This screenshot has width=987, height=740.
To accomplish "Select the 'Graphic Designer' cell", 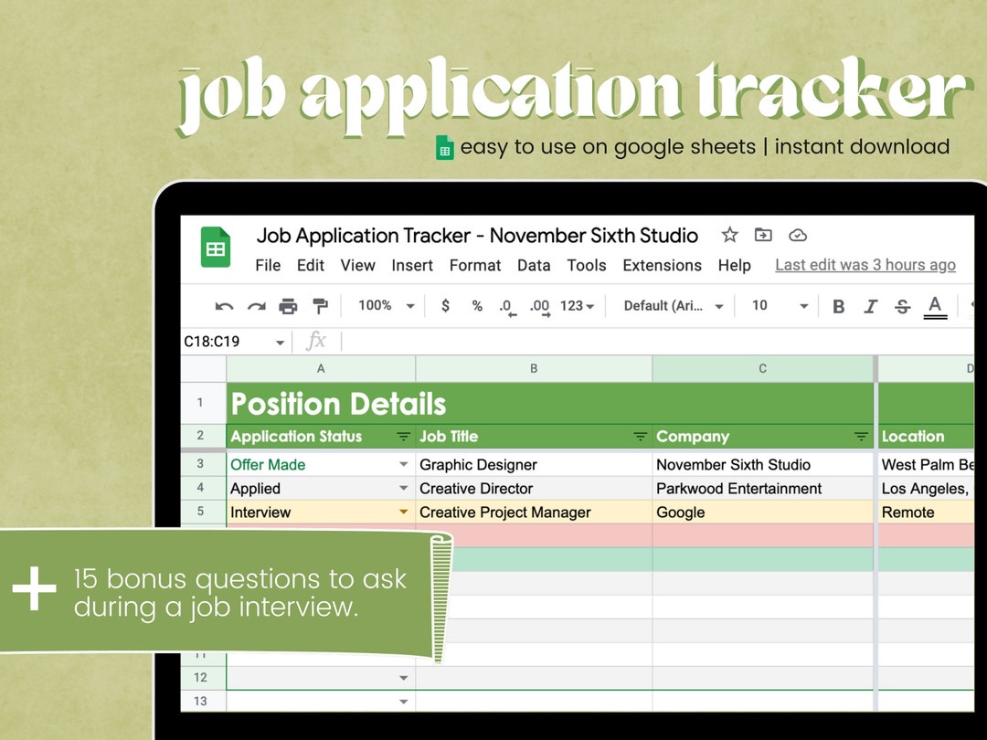I will (534, 464).
